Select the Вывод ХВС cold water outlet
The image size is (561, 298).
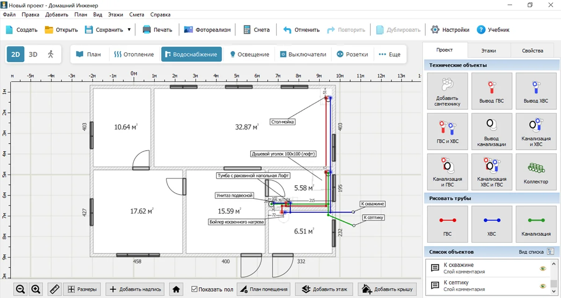[536, 91]
